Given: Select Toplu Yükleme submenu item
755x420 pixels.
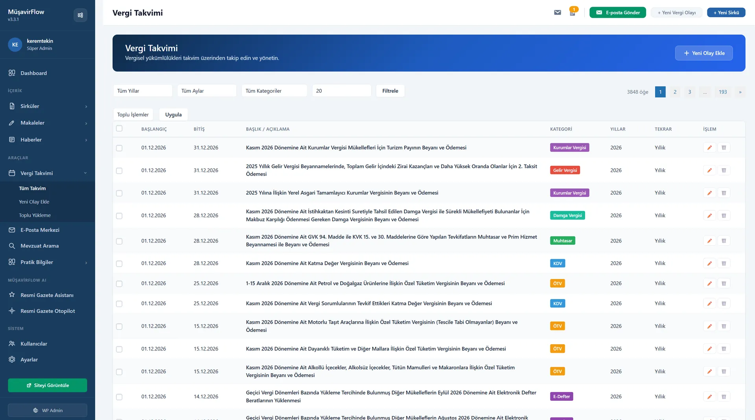Looking at the screenshot, I should (x=35, y=215).
